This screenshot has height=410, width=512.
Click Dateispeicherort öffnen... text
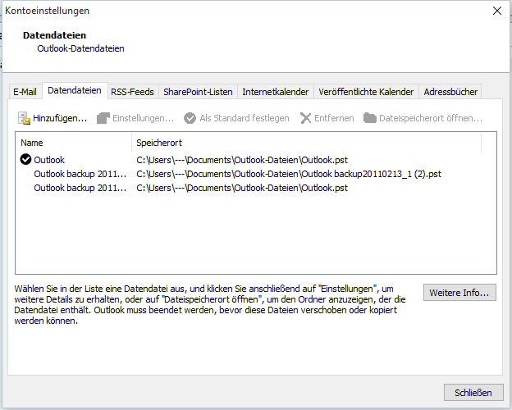[431, 118]
